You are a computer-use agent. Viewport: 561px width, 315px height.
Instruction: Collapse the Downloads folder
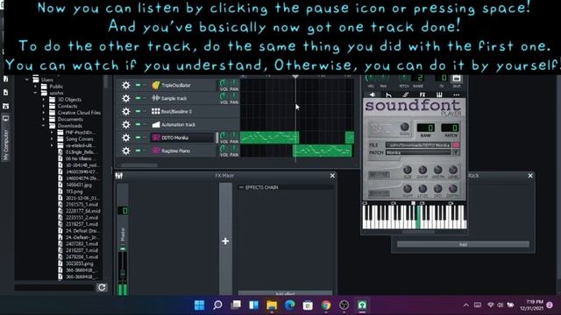click(44, 126)
